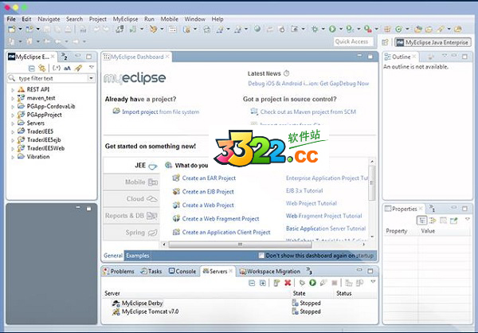Select the Reports & DB category button
This screenshot has width=478, height=333.
click(x=131, y=216)
